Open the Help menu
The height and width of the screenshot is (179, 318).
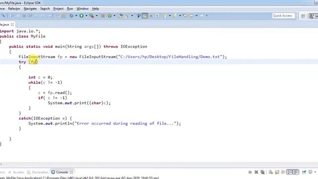point(95,9)
